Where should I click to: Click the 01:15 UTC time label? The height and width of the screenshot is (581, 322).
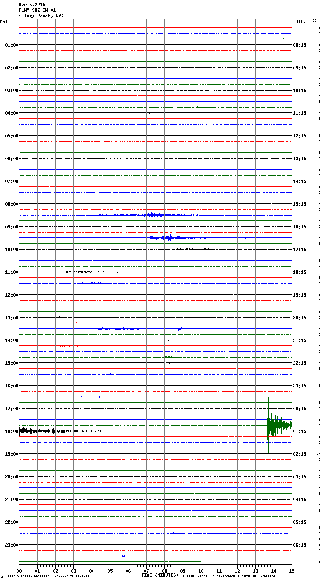[300, 431]
